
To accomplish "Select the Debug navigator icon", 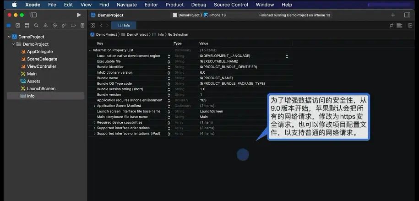I will click(x=64, y=25).
